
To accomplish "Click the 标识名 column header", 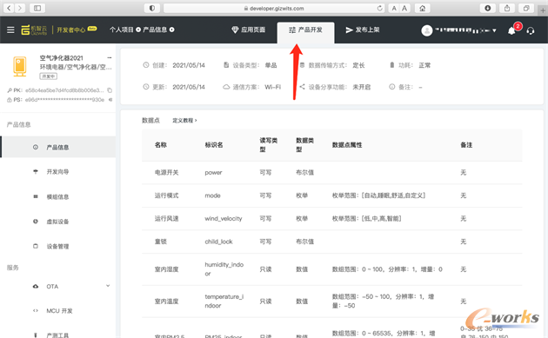I will pyautogui.click(x=214, y=145).
